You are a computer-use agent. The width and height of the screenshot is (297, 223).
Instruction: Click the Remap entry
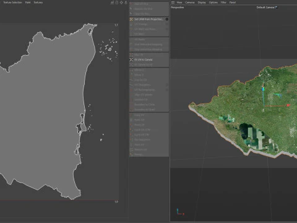pyautogui.click(x=149, y=154)
